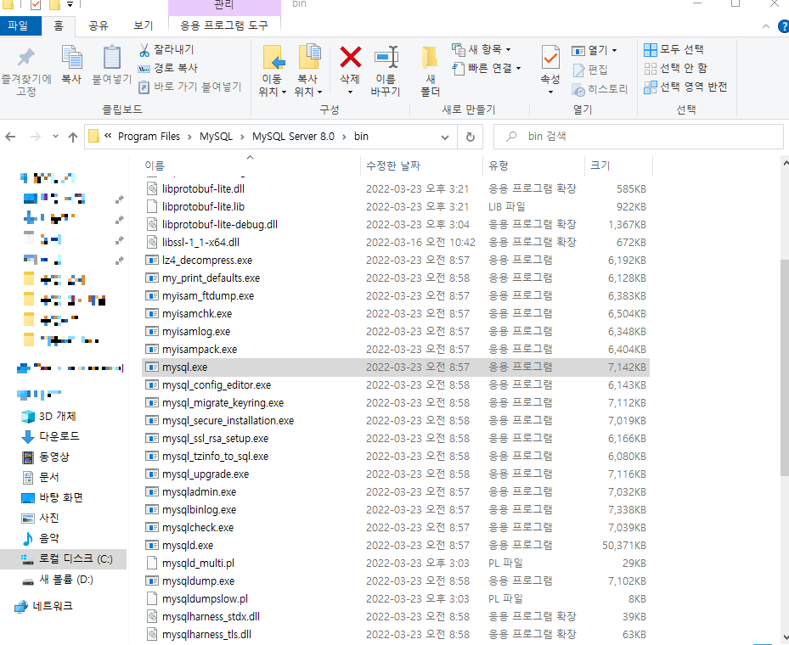This screenshot has width=789, height=645.
Task: Click 모두 선택 (Select all)
Action: tap(673, 49)
